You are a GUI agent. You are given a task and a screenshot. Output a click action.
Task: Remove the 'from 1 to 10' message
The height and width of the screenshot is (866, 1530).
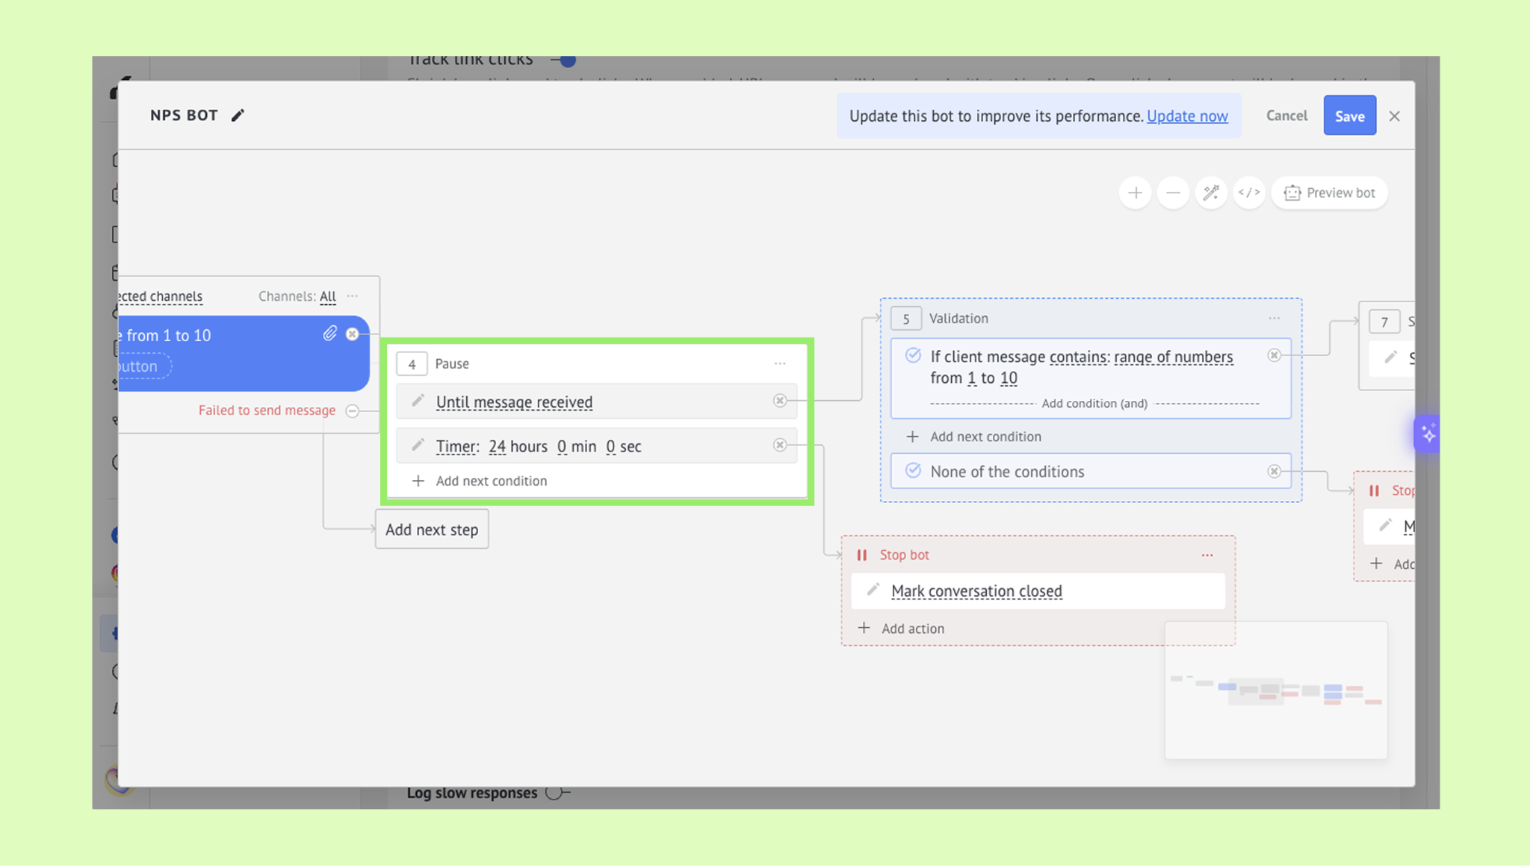[352, 334]
